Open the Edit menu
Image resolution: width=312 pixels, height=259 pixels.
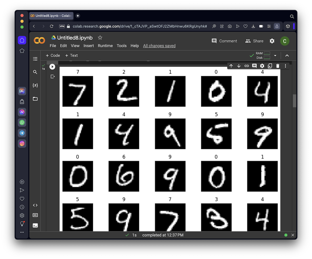[x=63, y=46]
